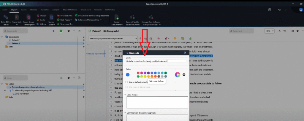Screen dimensions: 304x121
Task: Click Convert Text to Table Document
Action: [133, 20]
